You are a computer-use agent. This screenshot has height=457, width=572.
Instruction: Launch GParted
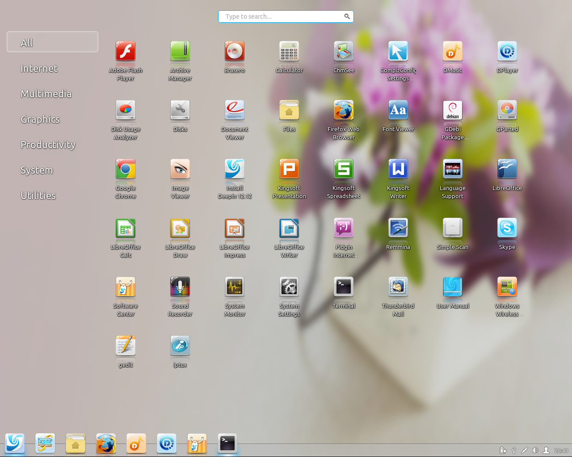tap(507, 110)
